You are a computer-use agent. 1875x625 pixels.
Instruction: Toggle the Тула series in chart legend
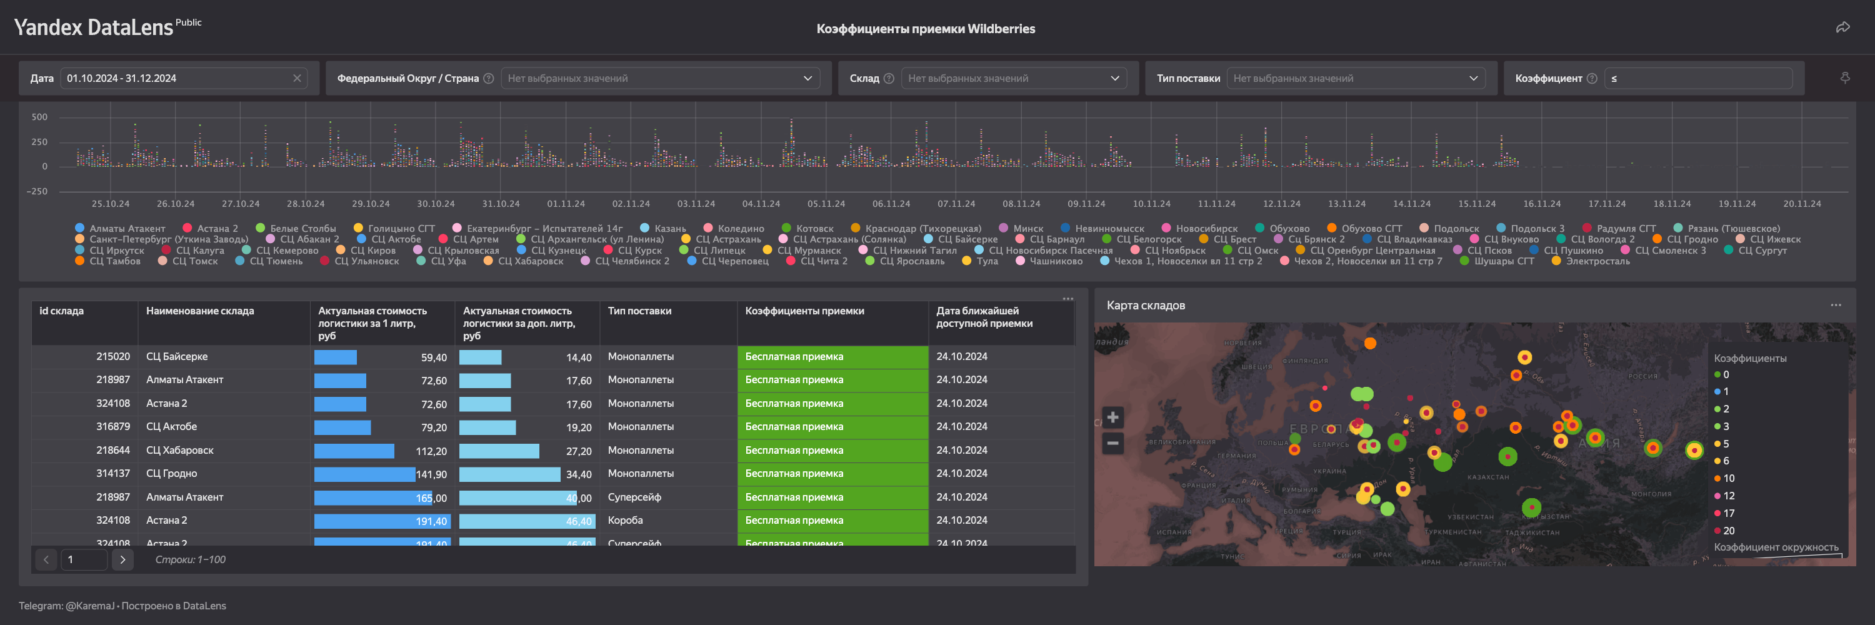pyautogui.click(x=986, y=261)
